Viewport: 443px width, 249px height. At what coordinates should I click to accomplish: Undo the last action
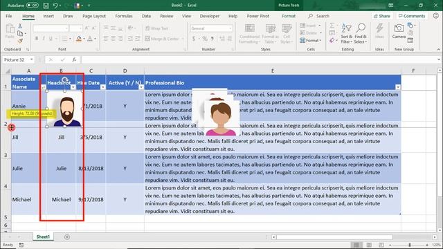pos(55,6)
